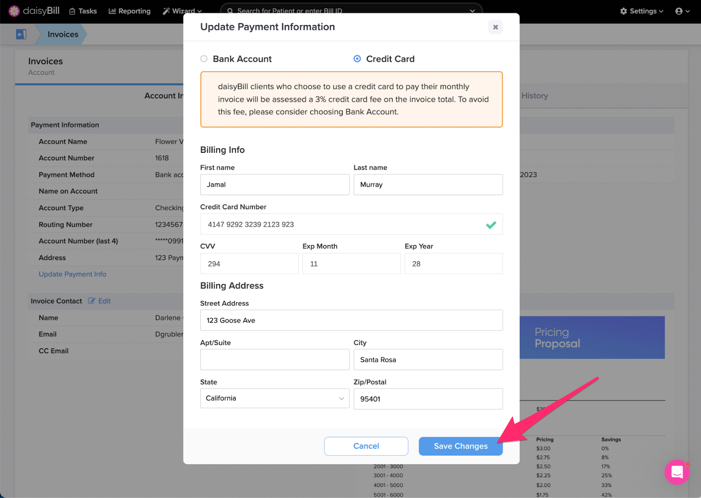Screen dimensions: 701x498
Task: Click into the Apt/Suite input field
Action: coord(274,359)
